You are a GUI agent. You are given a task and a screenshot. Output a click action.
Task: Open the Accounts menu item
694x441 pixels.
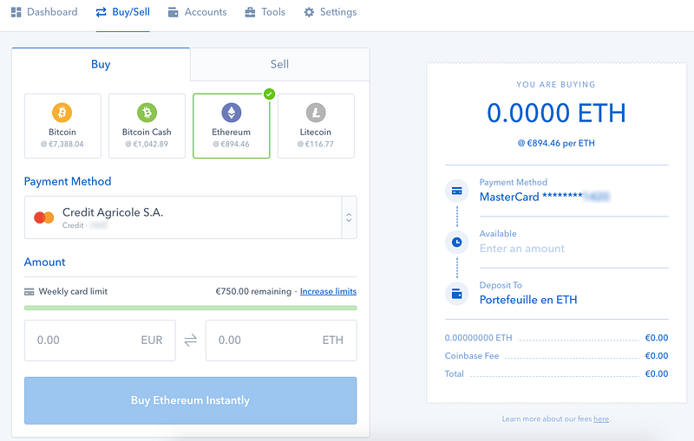(x=198, y=12)
